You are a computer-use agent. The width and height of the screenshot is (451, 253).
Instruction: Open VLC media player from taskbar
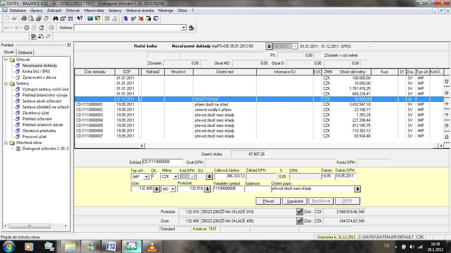pos(152,246)
